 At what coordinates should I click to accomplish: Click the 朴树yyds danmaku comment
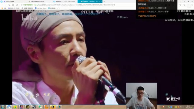point(122,17)
